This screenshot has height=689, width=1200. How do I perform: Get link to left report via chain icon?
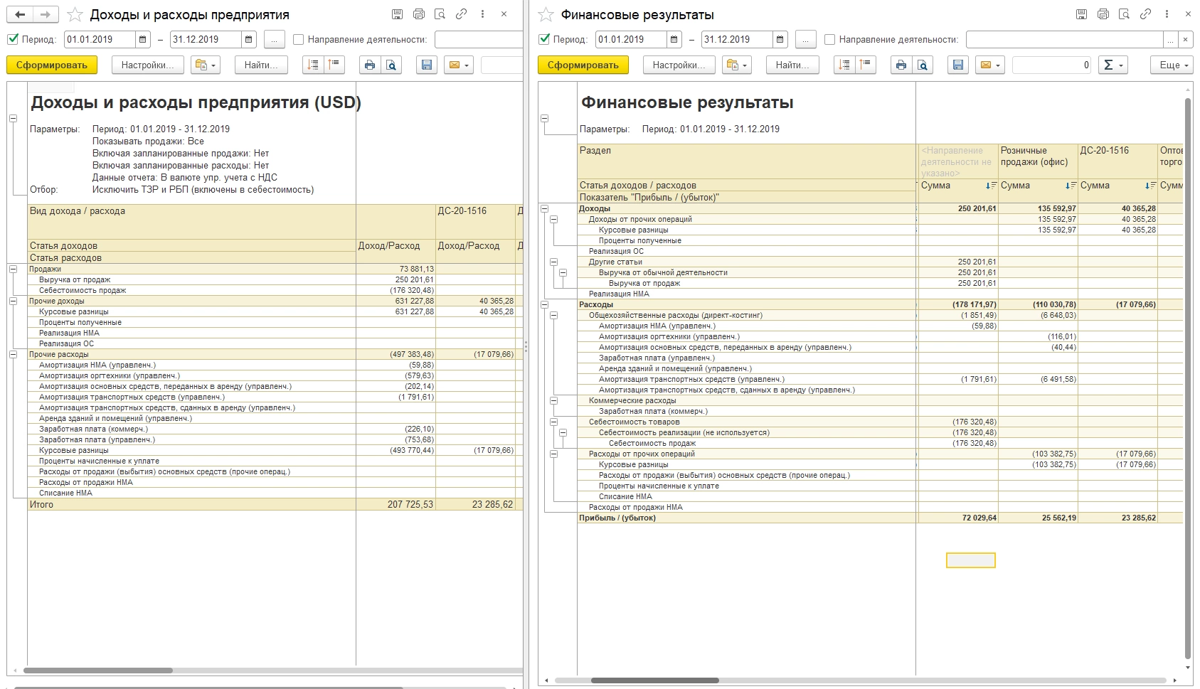461,14
